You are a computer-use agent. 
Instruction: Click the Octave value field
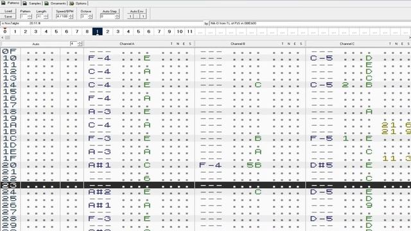click(84, 17)
